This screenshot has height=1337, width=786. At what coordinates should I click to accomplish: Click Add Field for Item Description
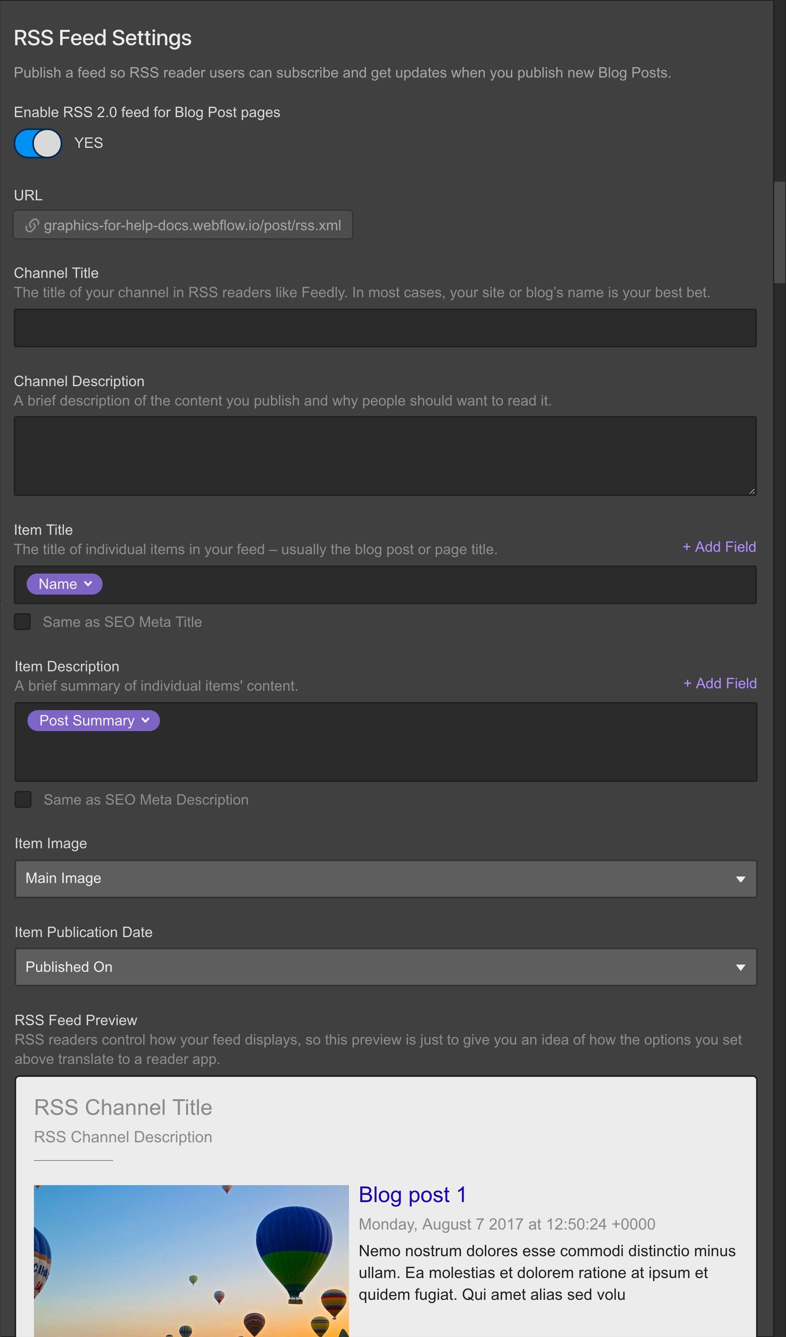pyautogui.click(x=720, y=683)
